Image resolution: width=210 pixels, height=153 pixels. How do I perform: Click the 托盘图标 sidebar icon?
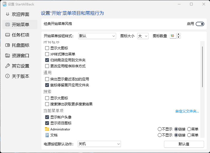click(8, 45)
